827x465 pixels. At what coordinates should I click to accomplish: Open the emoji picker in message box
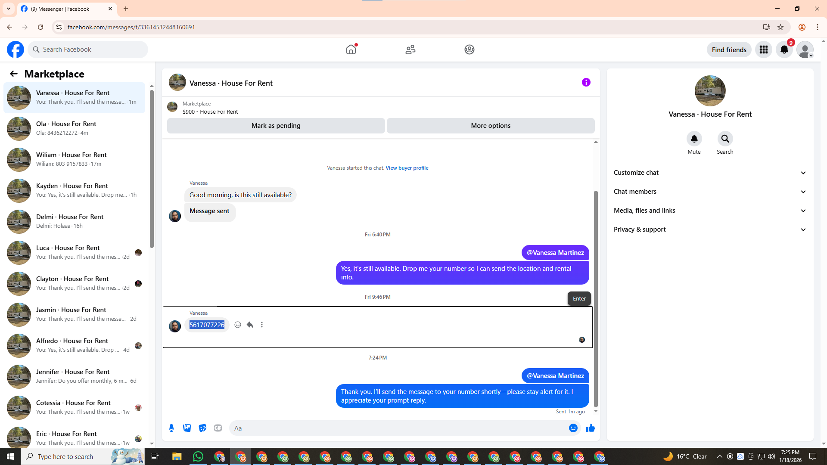[x=573, y=428]
